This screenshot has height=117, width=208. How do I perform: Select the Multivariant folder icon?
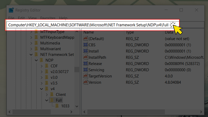tap(36, 49)
